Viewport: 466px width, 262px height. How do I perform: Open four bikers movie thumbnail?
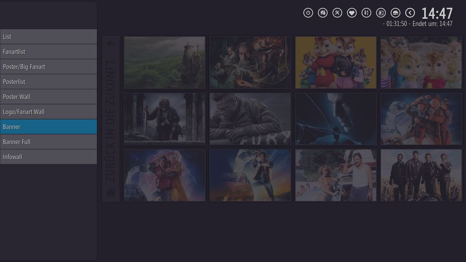coord(421,175)
